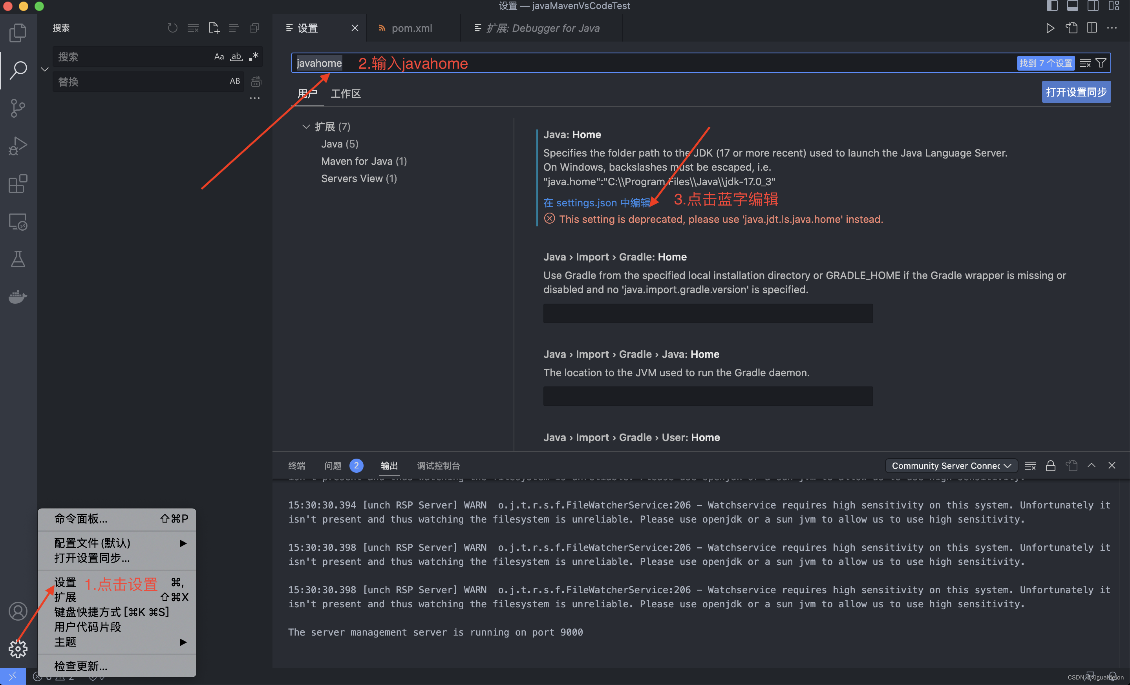Open the Testing flask icon
The width and height of the screenshot is (1130, 685).
18,259
